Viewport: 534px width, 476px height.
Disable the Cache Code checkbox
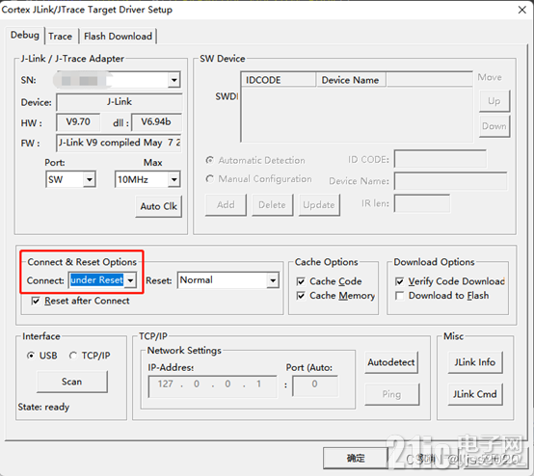click(x=301, y=281)
